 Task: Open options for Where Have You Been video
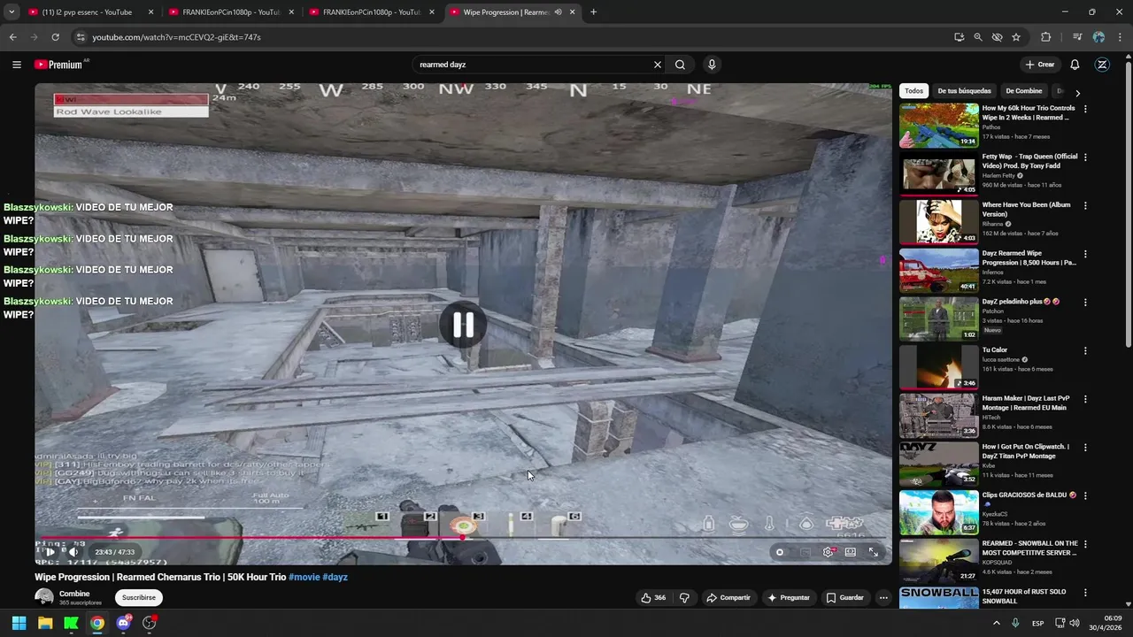tap(1085, 205)
